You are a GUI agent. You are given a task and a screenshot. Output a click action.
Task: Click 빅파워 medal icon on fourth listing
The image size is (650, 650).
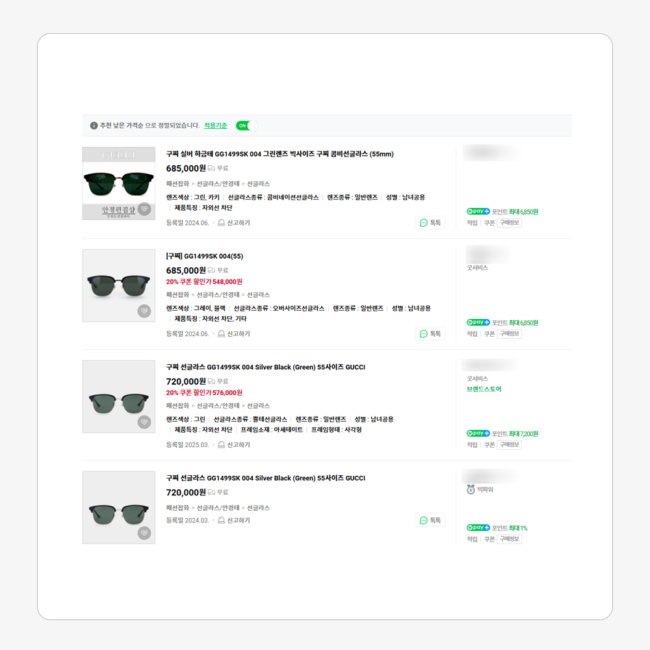pos(471,489)
